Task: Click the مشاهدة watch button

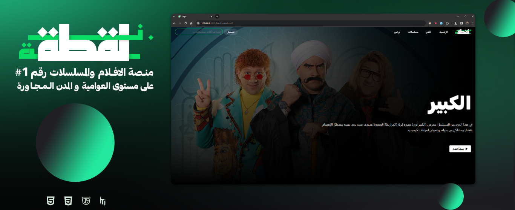Action: coord(460,149)
